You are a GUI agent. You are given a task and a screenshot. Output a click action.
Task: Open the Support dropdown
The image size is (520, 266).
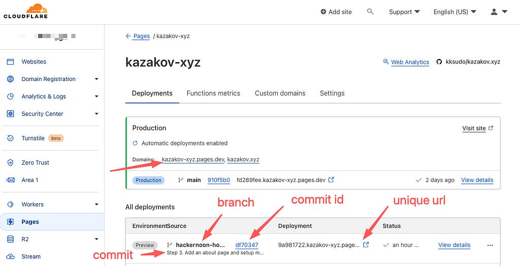tap(404, 12)
